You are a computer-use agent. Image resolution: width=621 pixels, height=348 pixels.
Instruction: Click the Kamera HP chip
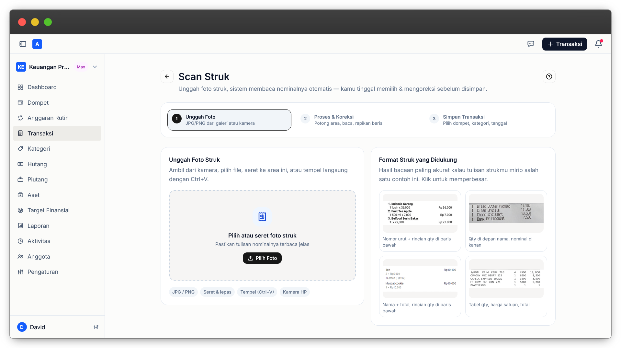click(x=295, y=292)
